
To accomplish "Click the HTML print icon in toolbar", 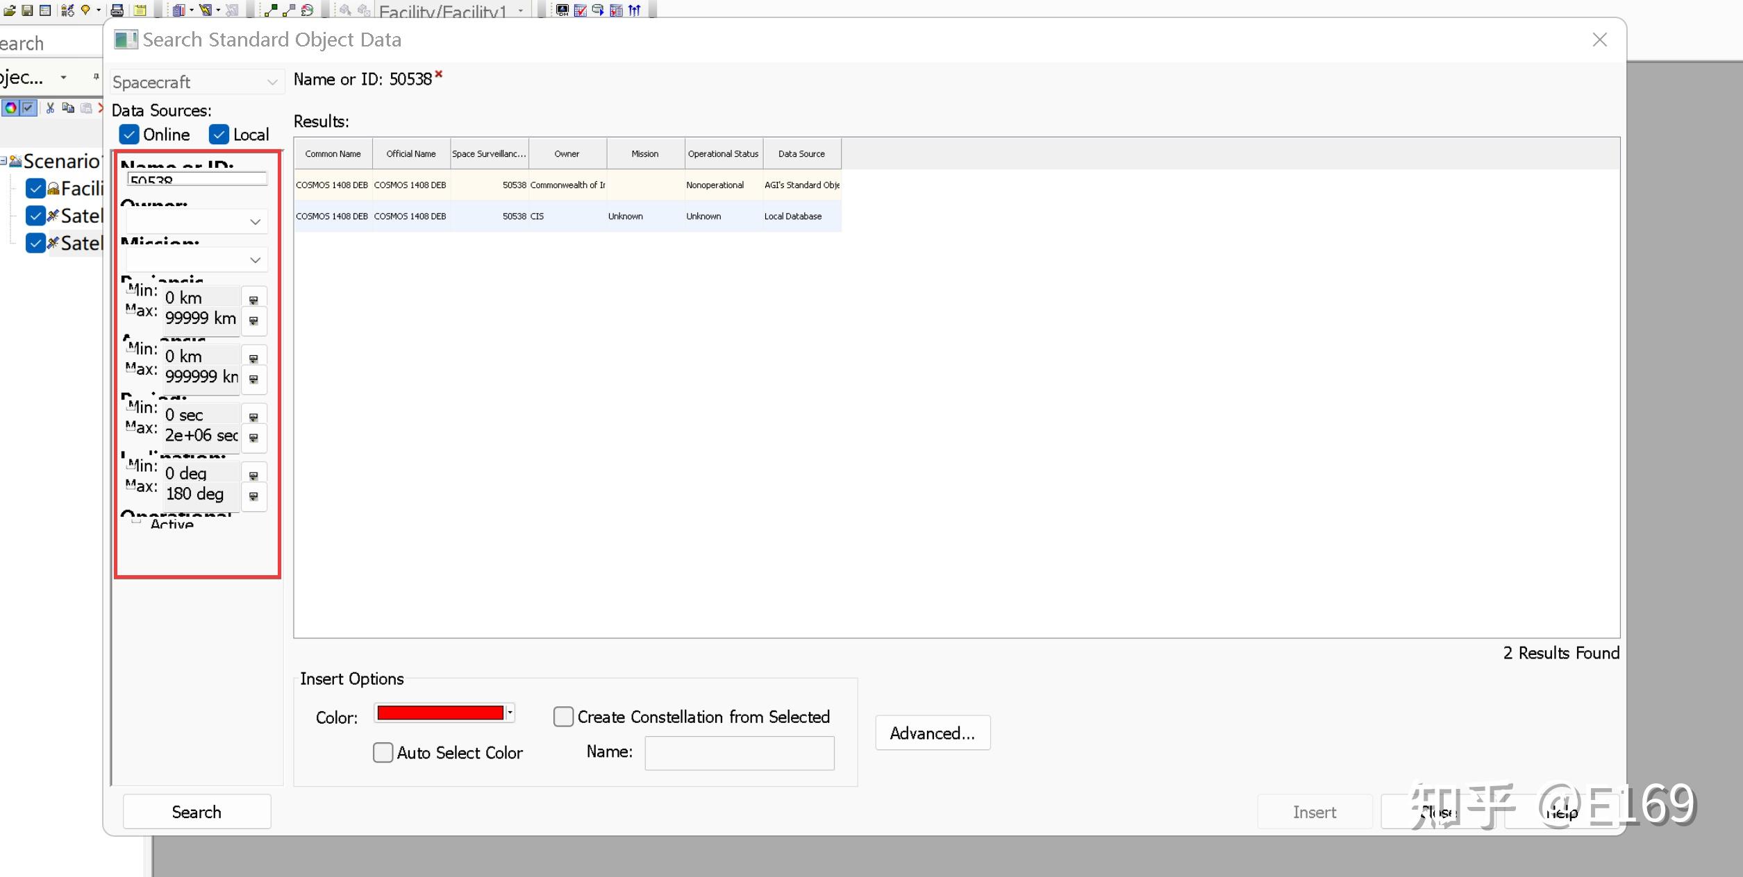I will coord(117,10).
